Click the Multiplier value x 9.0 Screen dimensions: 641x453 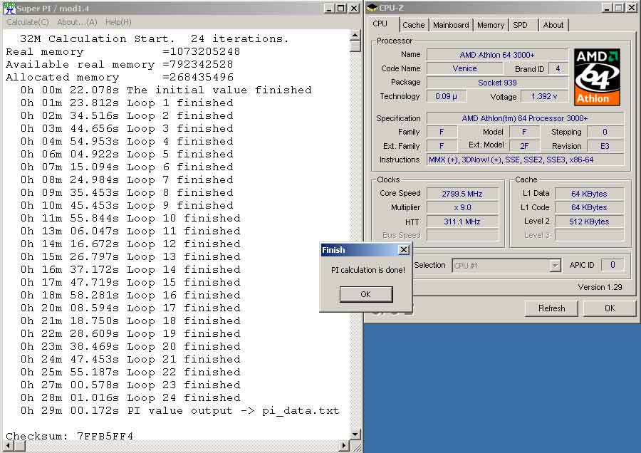pyautogui.click(x=462, y=208)
